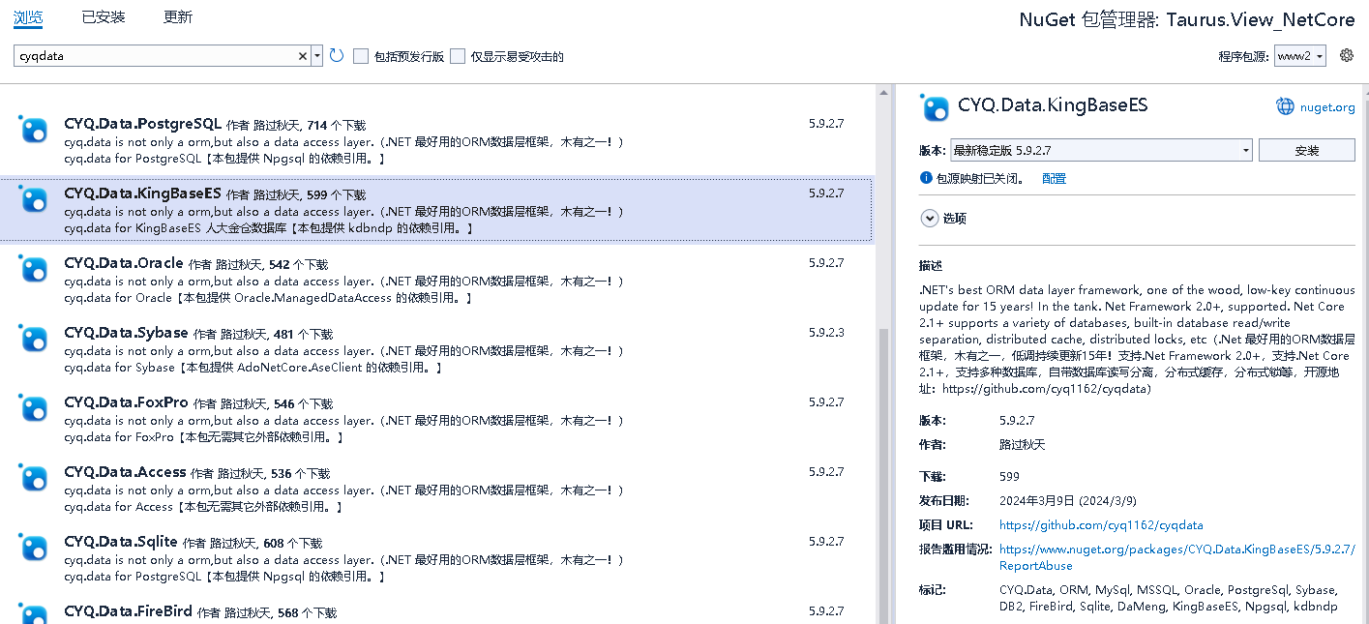Image resolution: width=1369 pixels, height=624 pixels.
Task: Open the version 5.9.2.7 dropdown
Action: tap(1101, 150)
